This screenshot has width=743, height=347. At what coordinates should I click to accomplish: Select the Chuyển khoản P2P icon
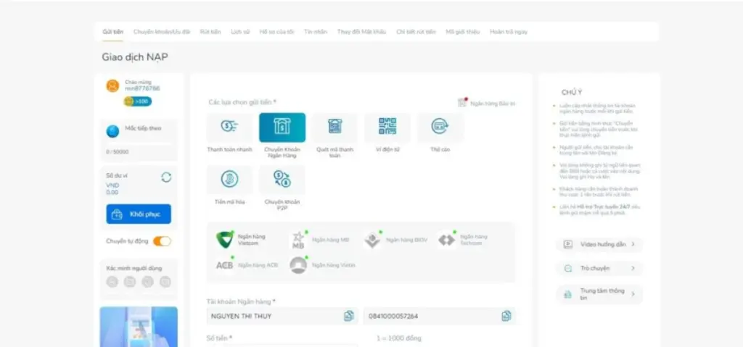point(282,180)
